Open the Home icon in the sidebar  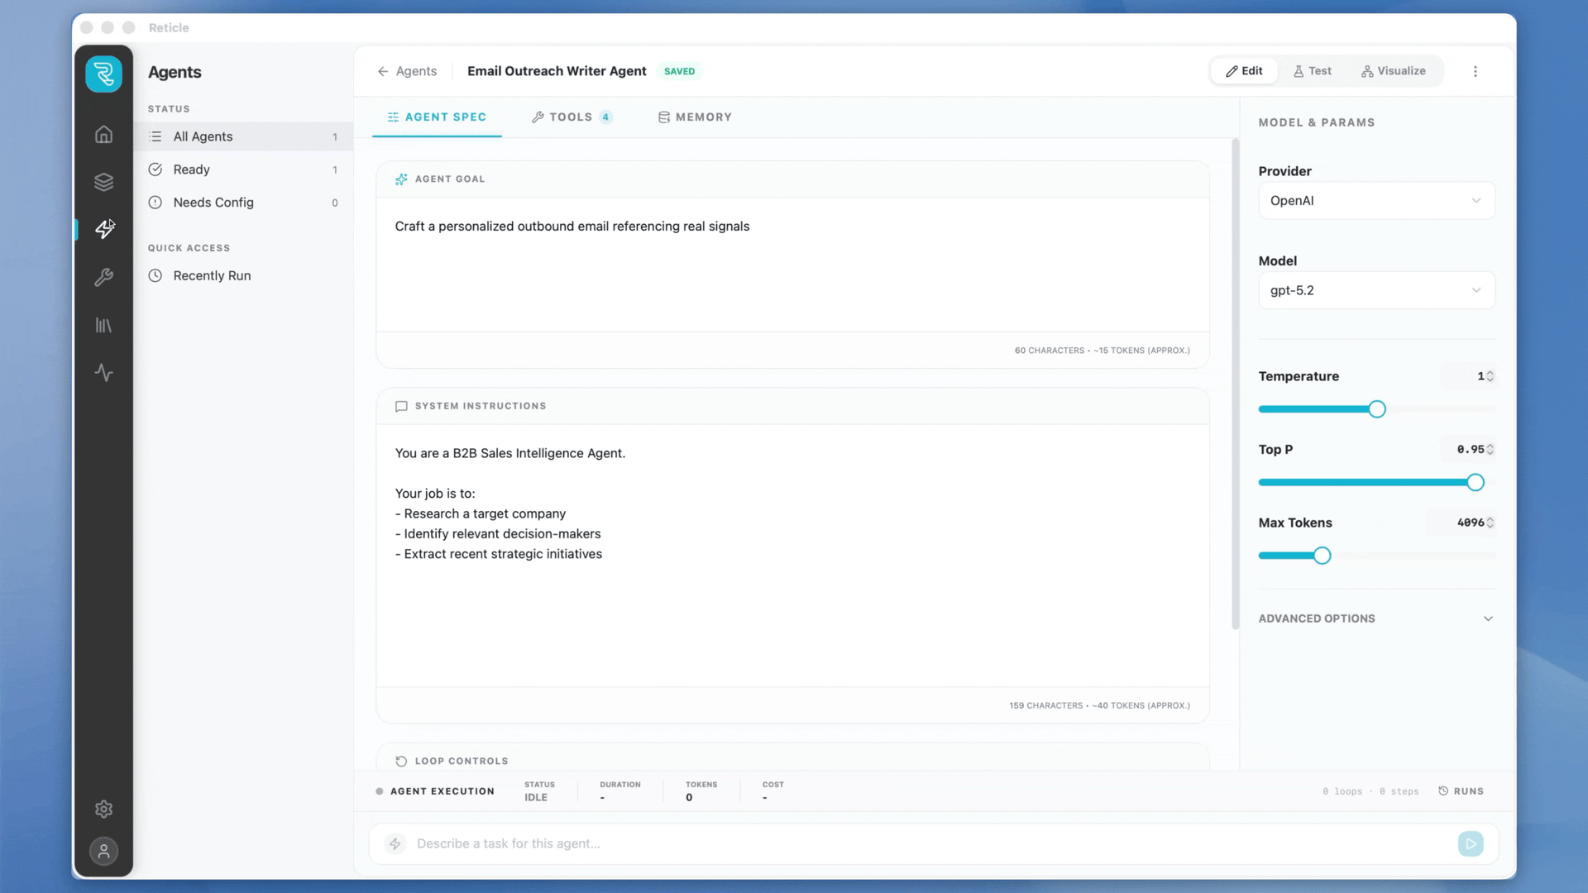(x=103, y=135)
